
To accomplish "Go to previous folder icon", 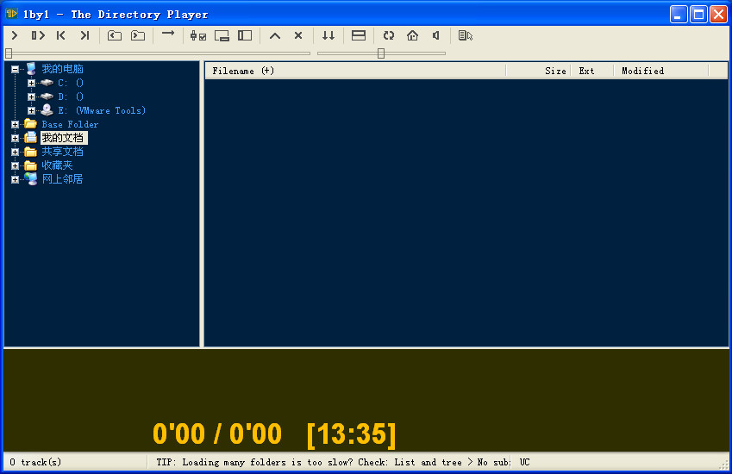I will tap(115, 35).
